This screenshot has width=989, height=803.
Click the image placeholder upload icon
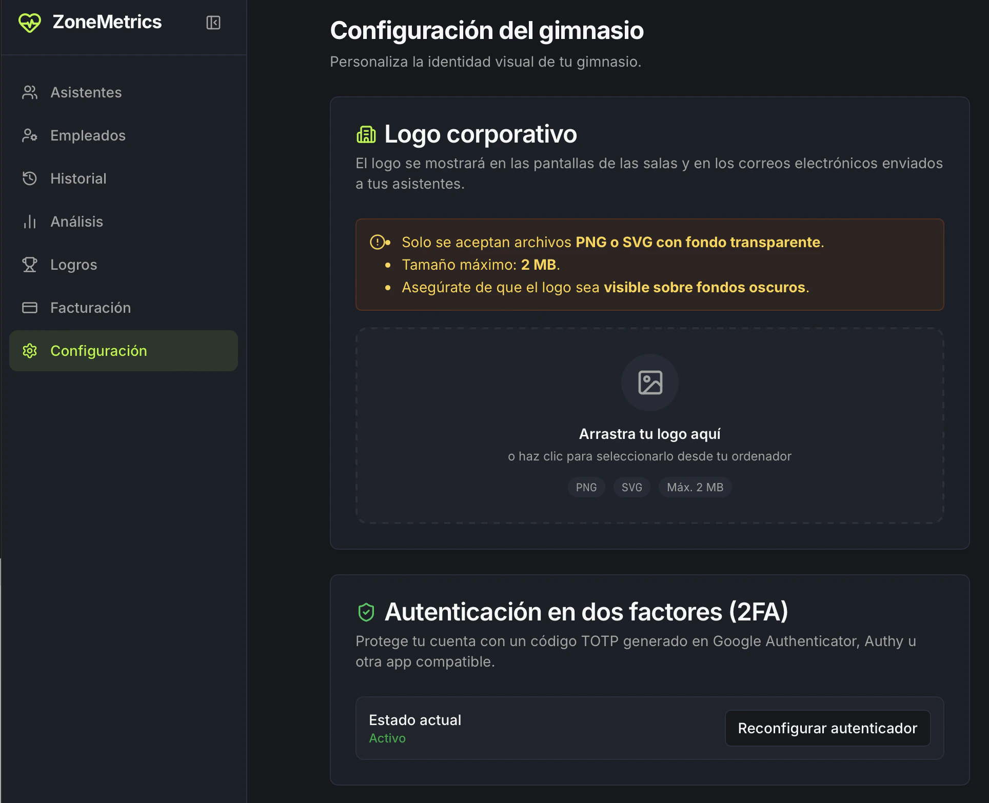(650, 383)
